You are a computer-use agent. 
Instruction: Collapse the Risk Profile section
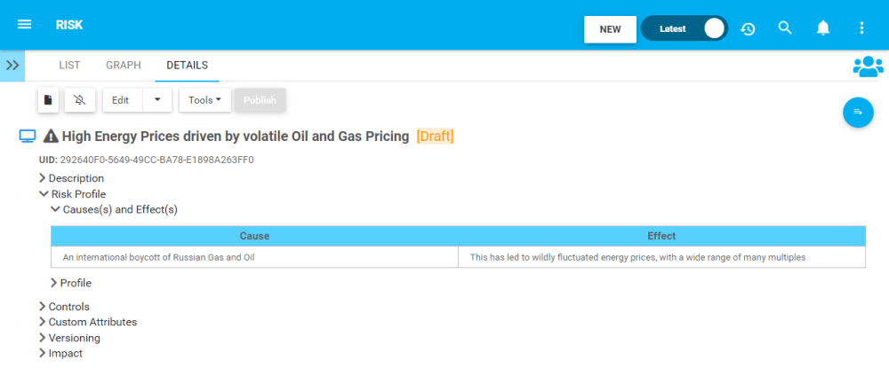[x=43, y=194]
